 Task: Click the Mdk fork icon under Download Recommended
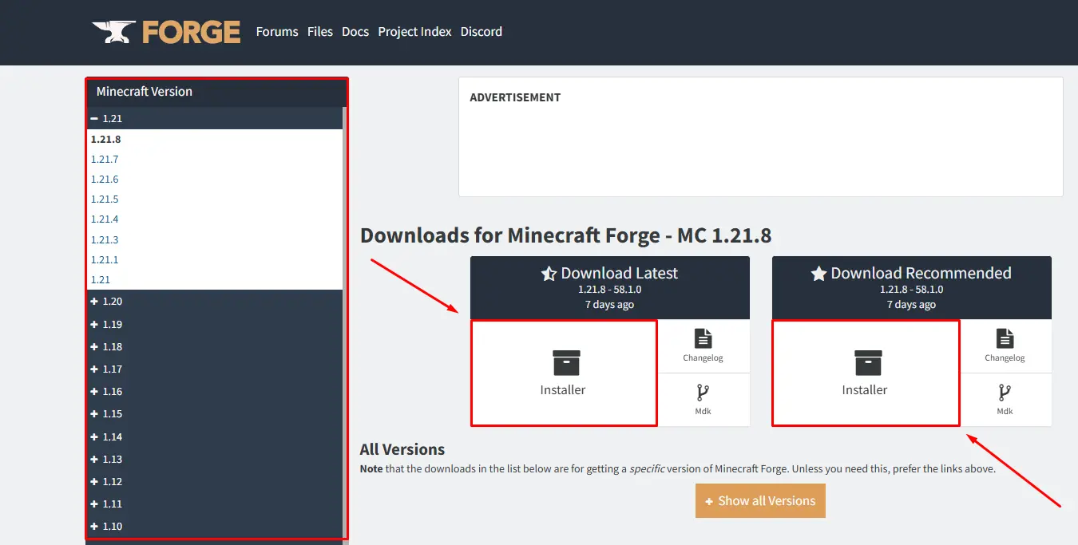[x=1005, y=393]
